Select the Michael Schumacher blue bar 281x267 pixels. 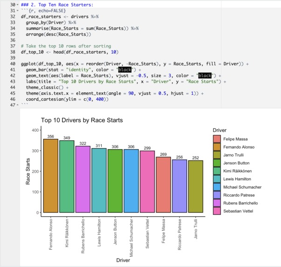click(131, 181)
